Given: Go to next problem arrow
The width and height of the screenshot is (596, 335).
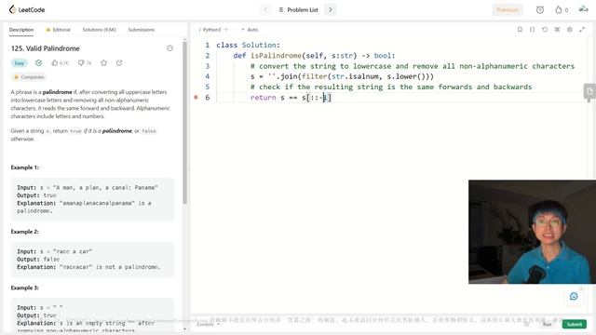Looking at the screenshot, I should (331, 10).
